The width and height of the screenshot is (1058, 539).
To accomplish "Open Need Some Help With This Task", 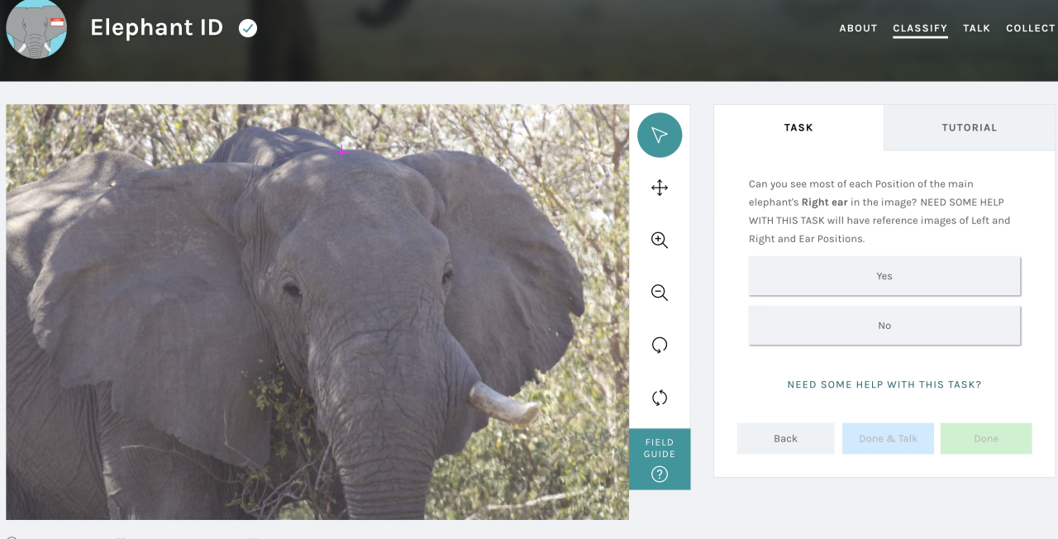I will pos(884,384).
